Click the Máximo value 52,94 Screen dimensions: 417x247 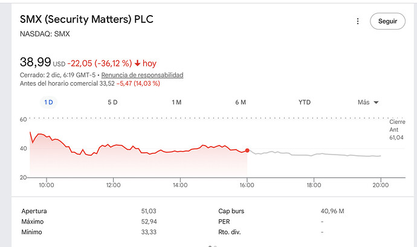tap(149, 222)
